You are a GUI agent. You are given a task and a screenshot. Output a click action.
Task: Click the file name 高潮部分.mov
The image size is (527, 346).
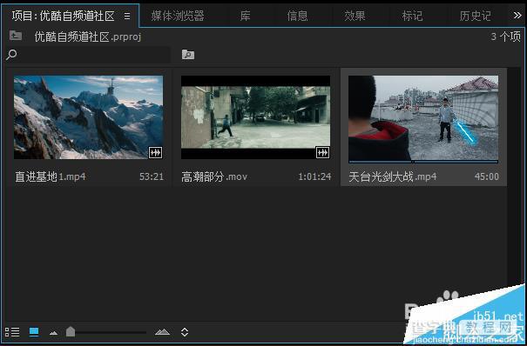click(x=214, y=176)
